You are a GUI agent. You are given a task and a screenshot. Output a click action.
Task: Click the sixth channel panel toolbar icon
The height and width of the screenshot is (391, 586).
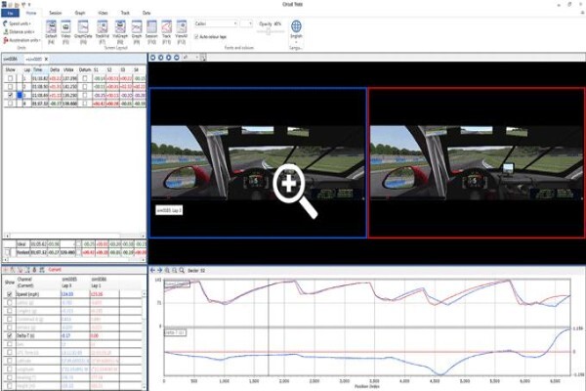[x=42, y=270]
